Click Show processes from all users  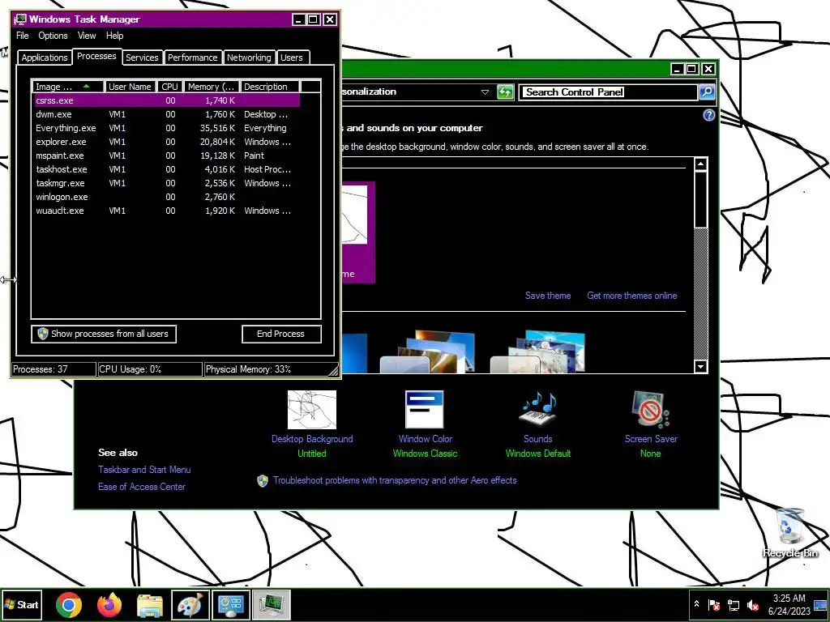click(x=104, y=334)
